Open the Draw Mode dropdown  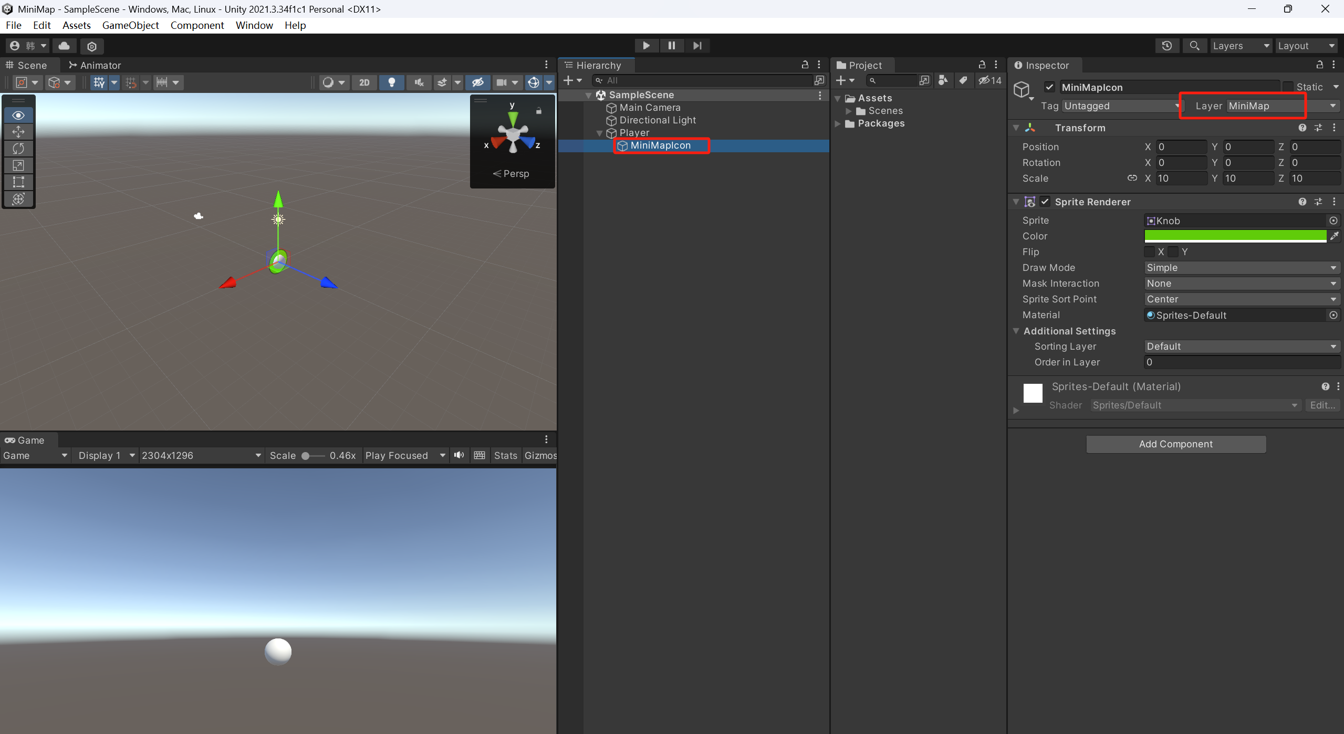tap(1241, 268)
